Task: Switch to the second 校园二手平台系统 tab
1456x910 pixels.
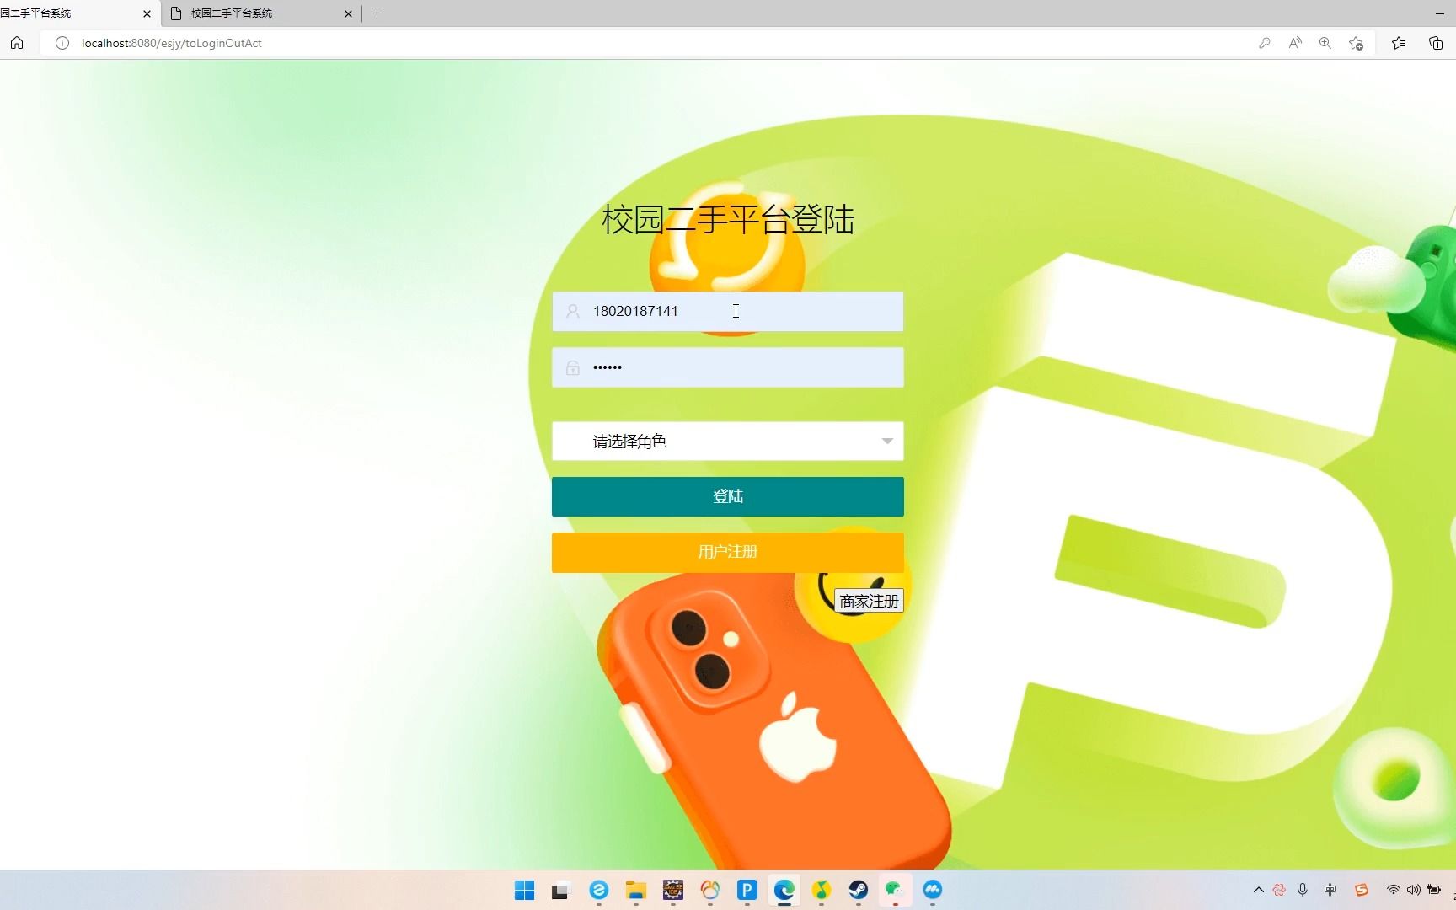Action: 261,13
